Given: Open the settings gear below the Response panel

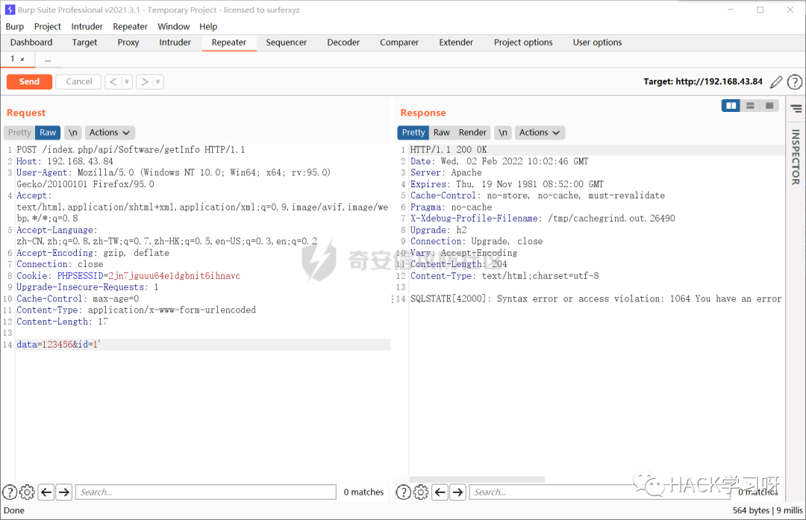Looking at the screenshot, I should (420, 492).
